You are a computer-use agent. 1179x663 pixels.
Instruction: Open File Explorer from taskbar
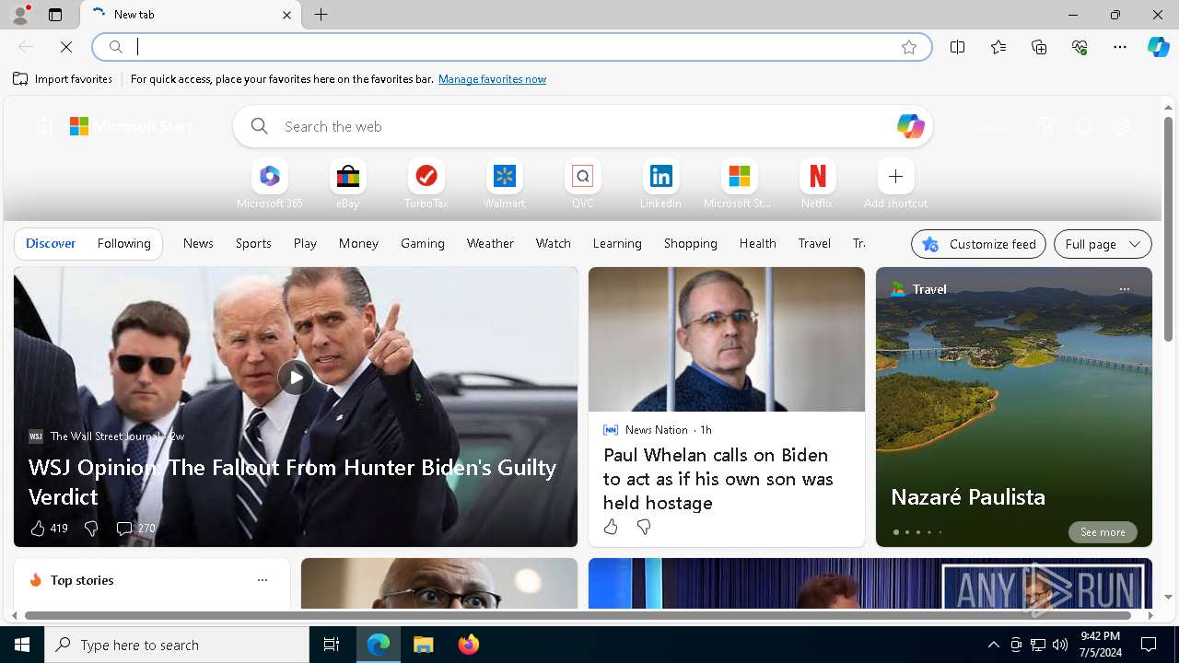[x=424, y=645]
